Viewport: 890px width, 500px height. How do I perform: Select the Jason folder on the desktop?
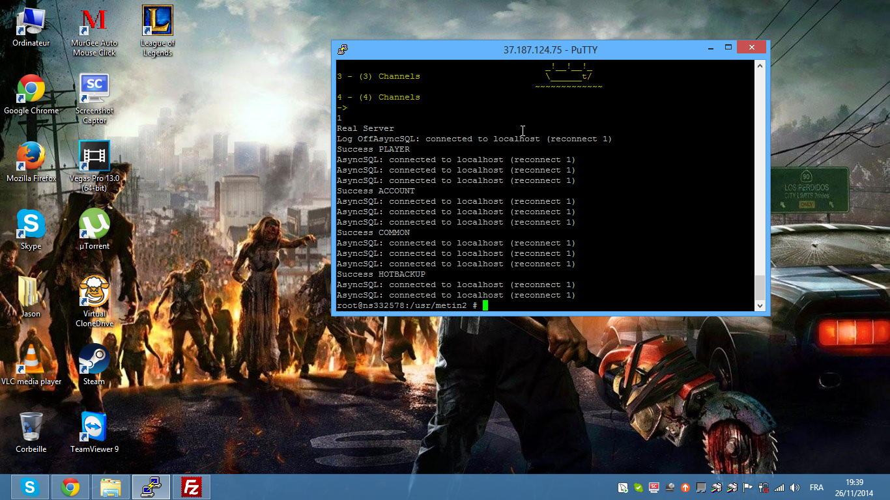point(31,298)
